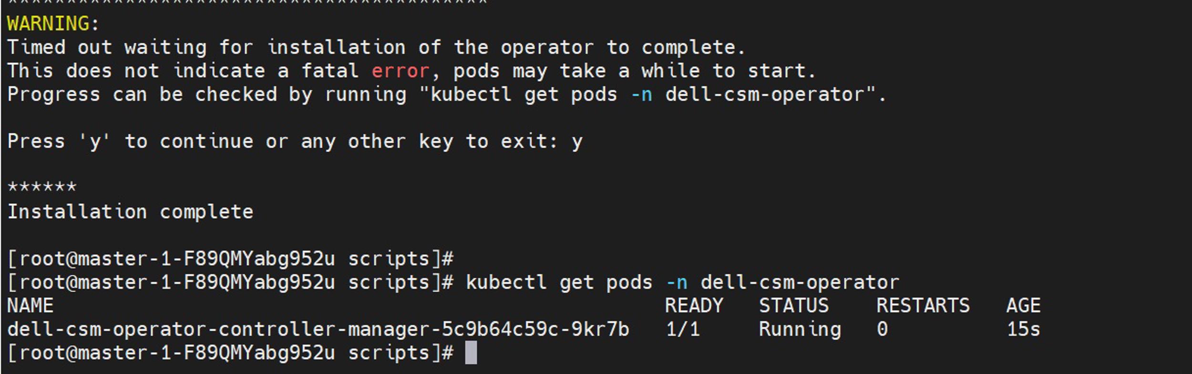
Task: Click the Running status value
Action: tap(800, 330)
